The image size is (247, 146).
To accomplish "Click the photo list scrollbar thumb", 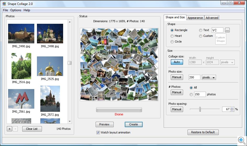I will [69, 63].
